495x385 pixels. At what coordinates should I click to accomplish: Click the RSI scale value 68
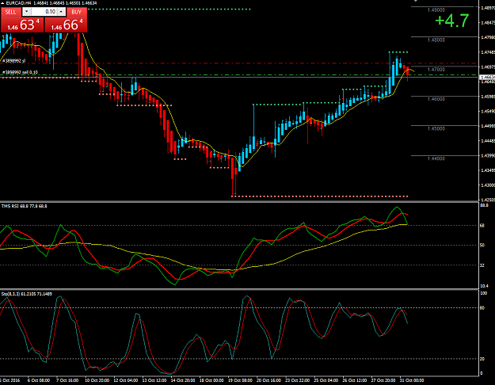pyautogui.click(x=482, y=226)
